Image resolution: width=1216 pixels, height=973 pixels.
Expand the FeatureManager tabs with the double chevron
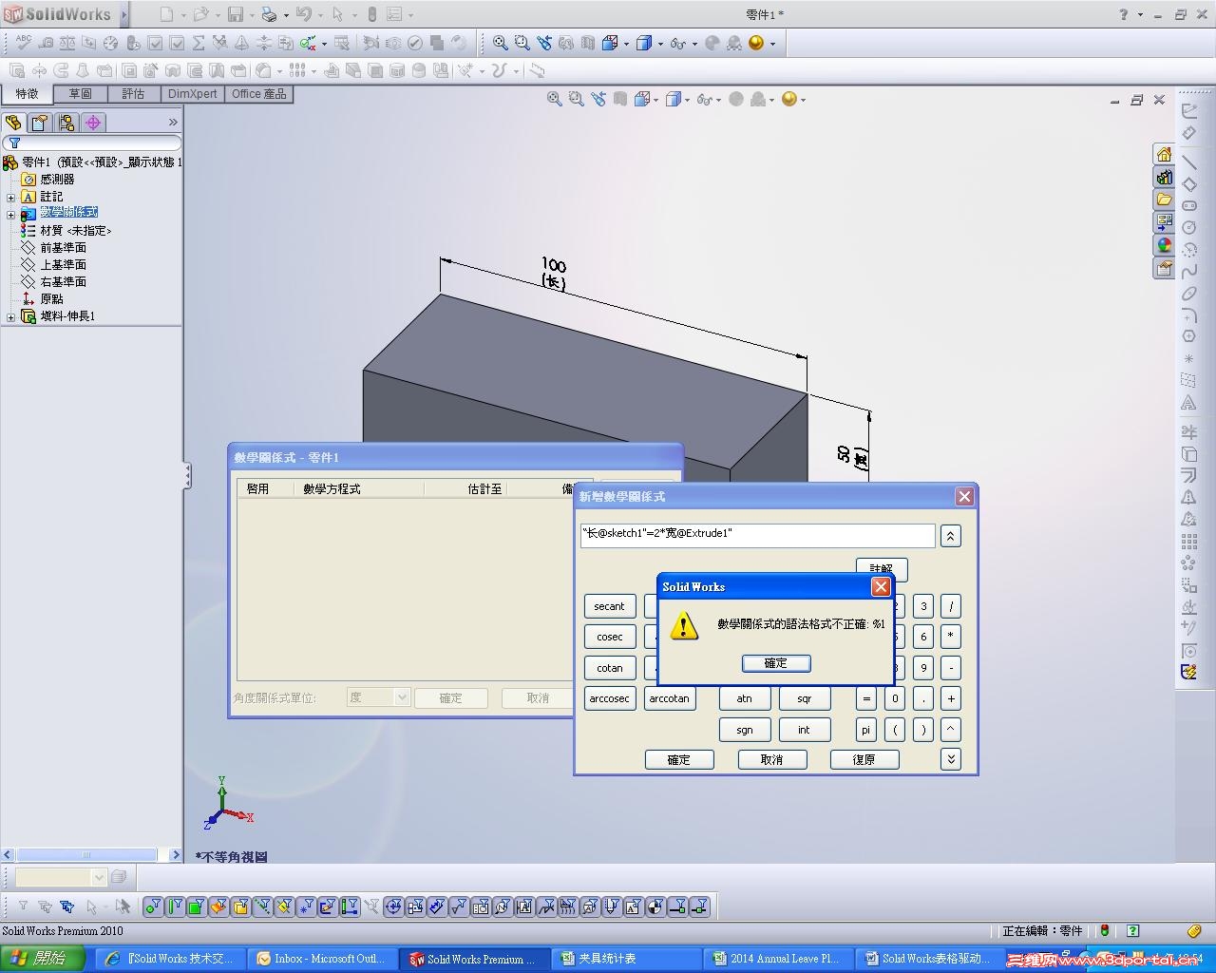click(x=173, y=123)
